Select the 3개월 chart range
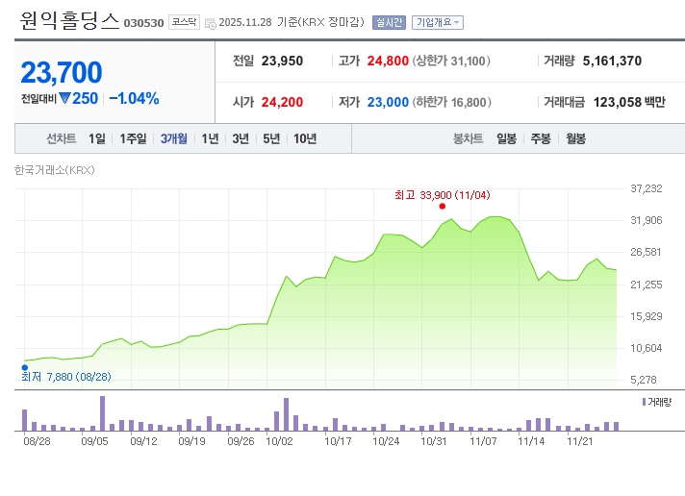 [174, 138]
